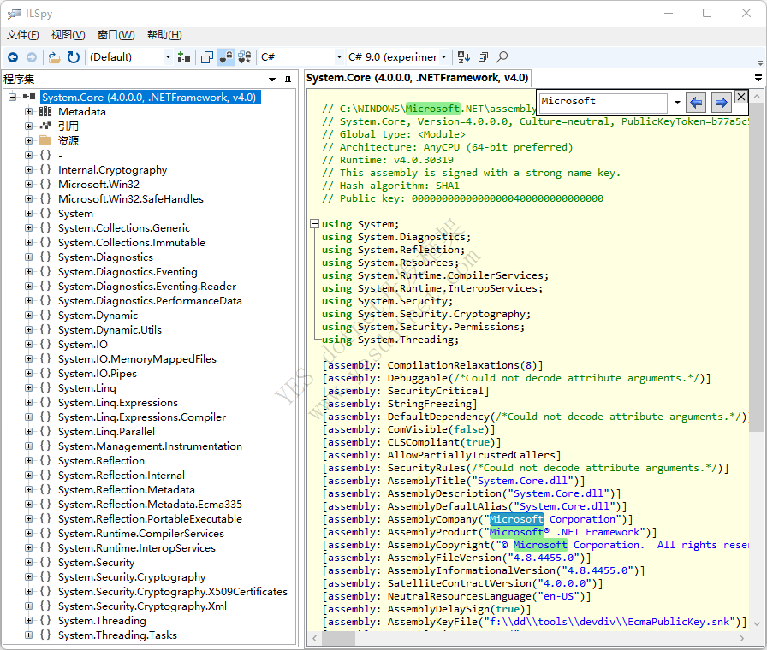Click namespace braces icon for System.Linq

45,388
